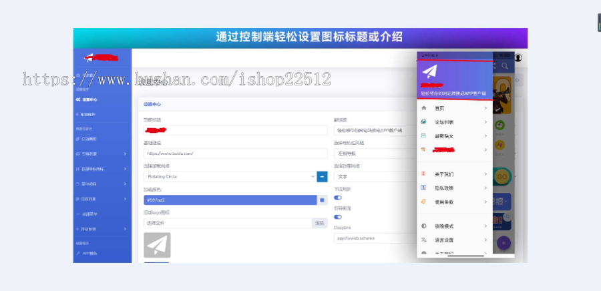Click the #597ae2 color value field
The image size is (601, 291).
(x=230, y=200)
